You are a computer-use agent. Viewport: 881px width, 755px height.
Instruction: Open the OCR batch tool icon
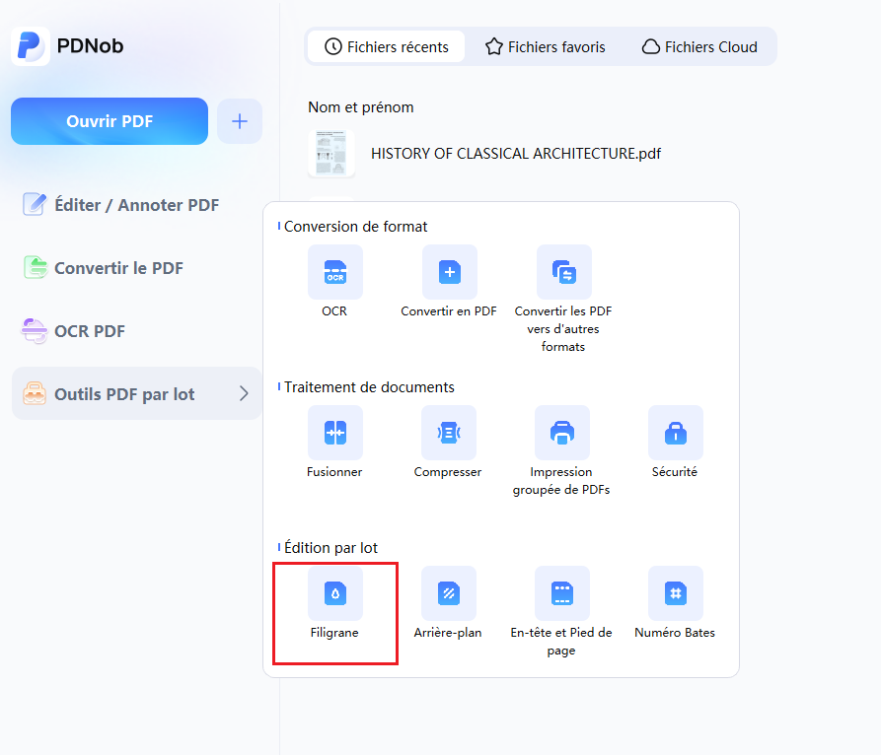point(334,272)
